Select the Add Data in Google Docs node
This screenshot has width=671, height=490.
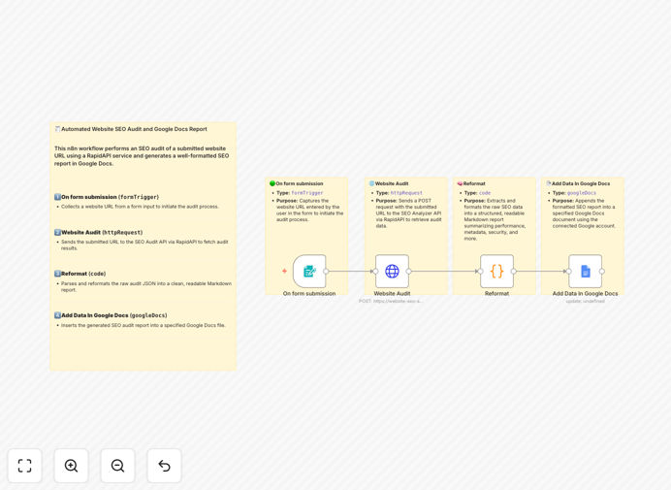(585, 271)
